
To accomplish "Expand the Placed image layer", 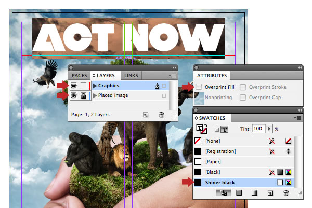I will point(95,95).
